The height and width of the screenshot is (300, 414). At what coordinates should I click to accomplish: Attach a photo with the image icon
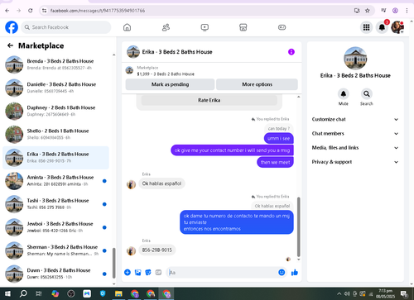pyautogui.click(x=137, y=273)
